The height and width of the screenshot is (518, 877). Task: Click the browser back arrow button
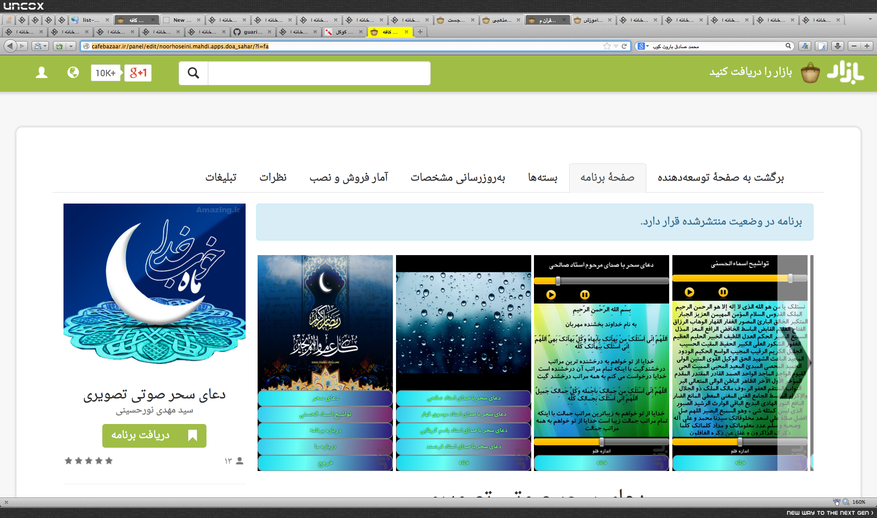pyautogui.click(x=11, y=46)
